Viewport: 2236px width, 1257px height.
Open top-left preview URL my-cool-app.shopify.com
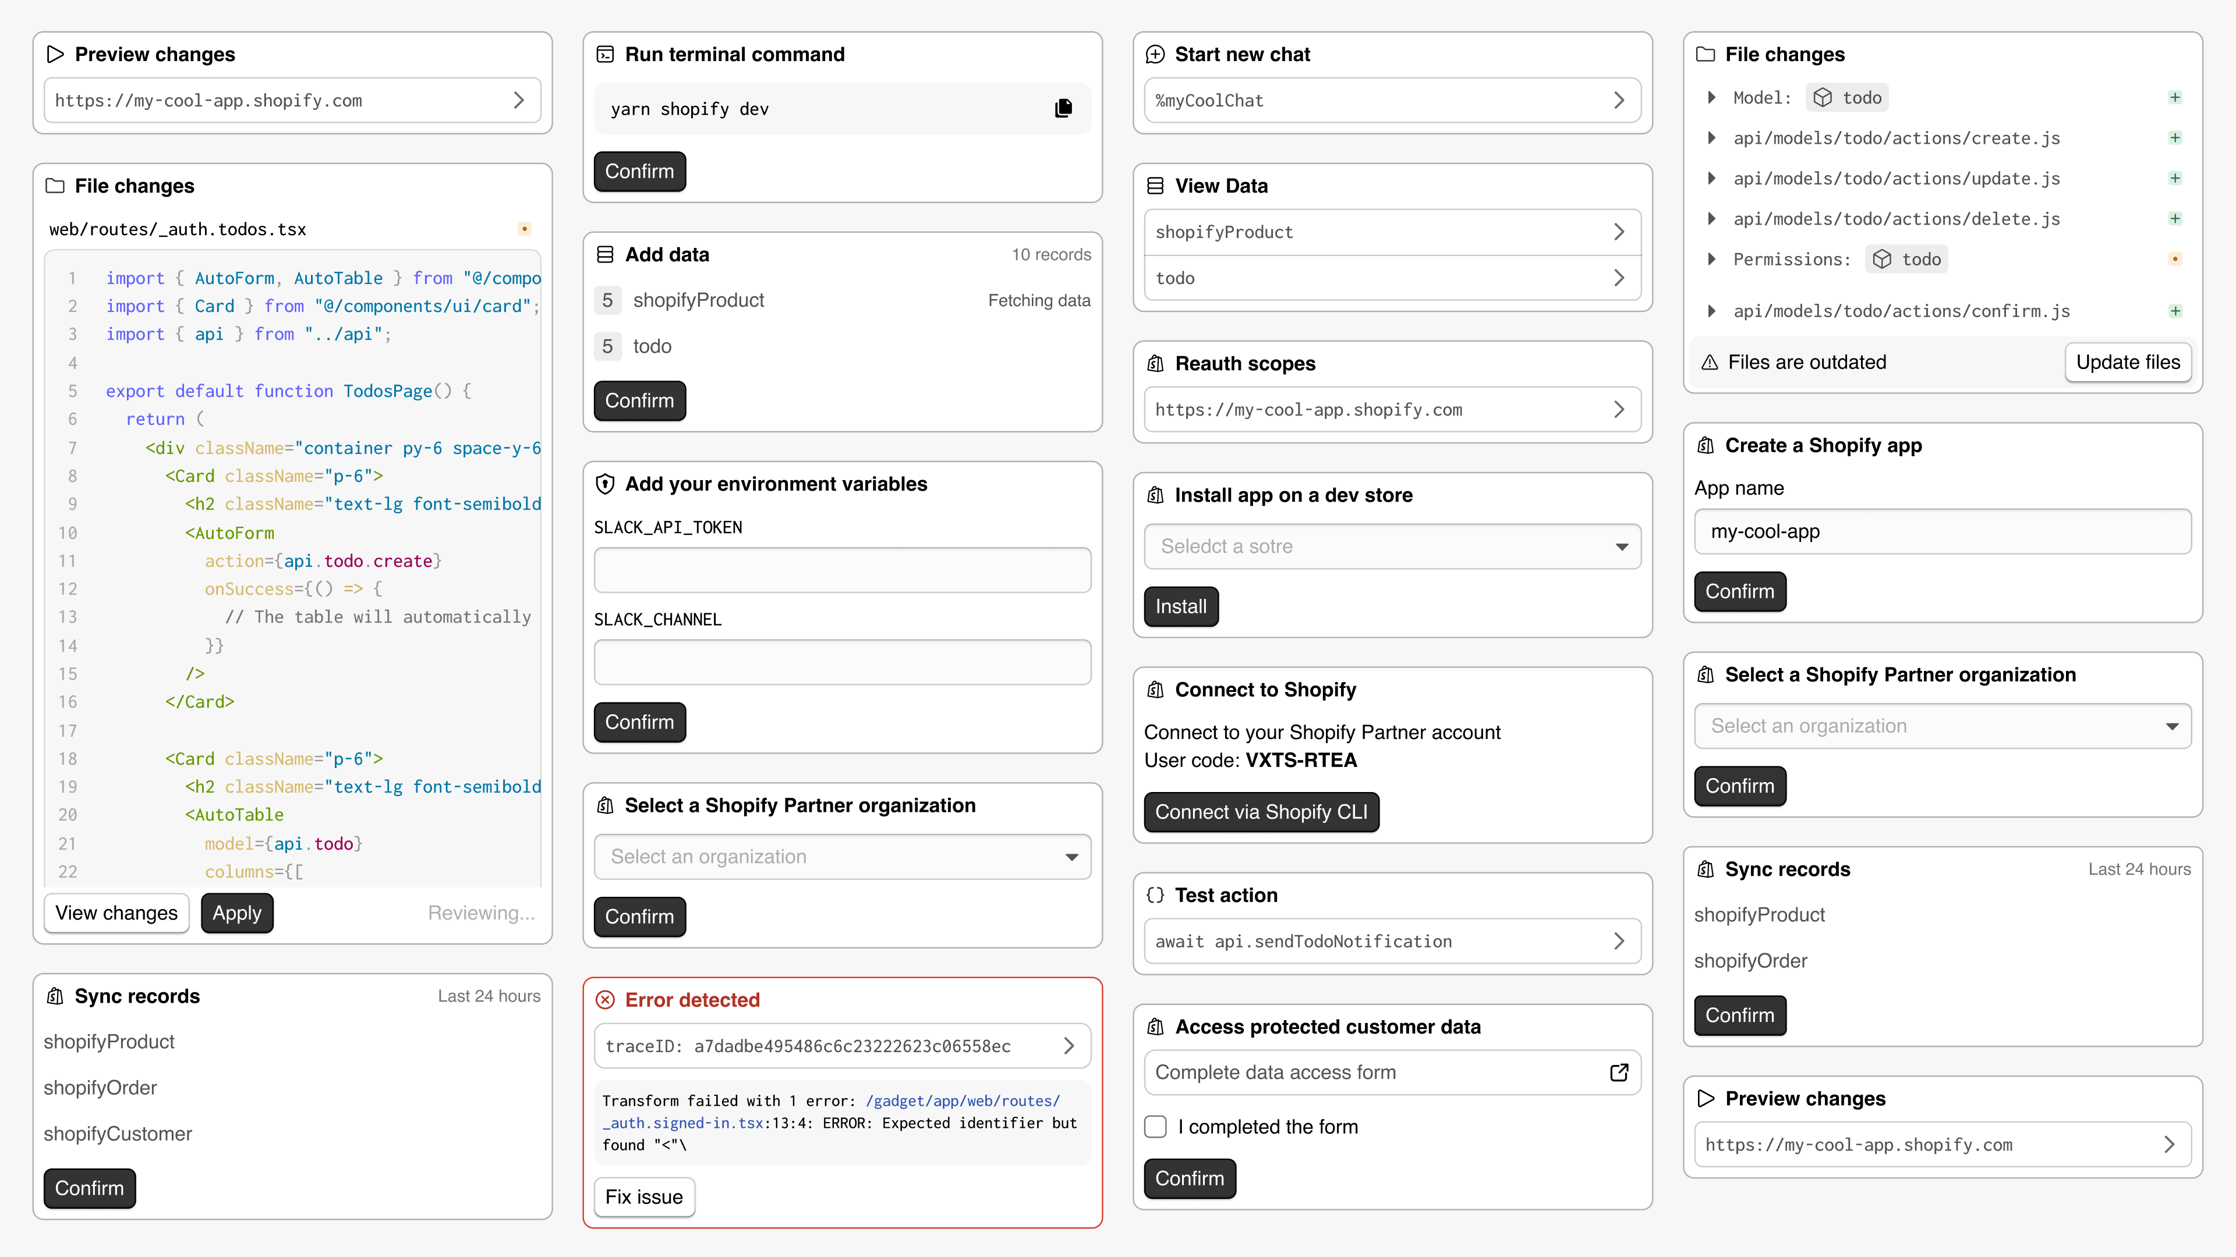(292, 101)
